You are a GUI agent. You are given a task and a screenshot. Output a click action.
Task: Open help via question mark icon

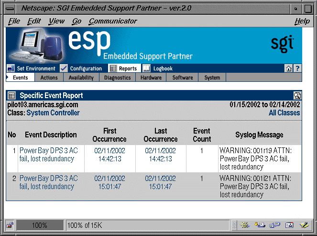pos(297,68)
